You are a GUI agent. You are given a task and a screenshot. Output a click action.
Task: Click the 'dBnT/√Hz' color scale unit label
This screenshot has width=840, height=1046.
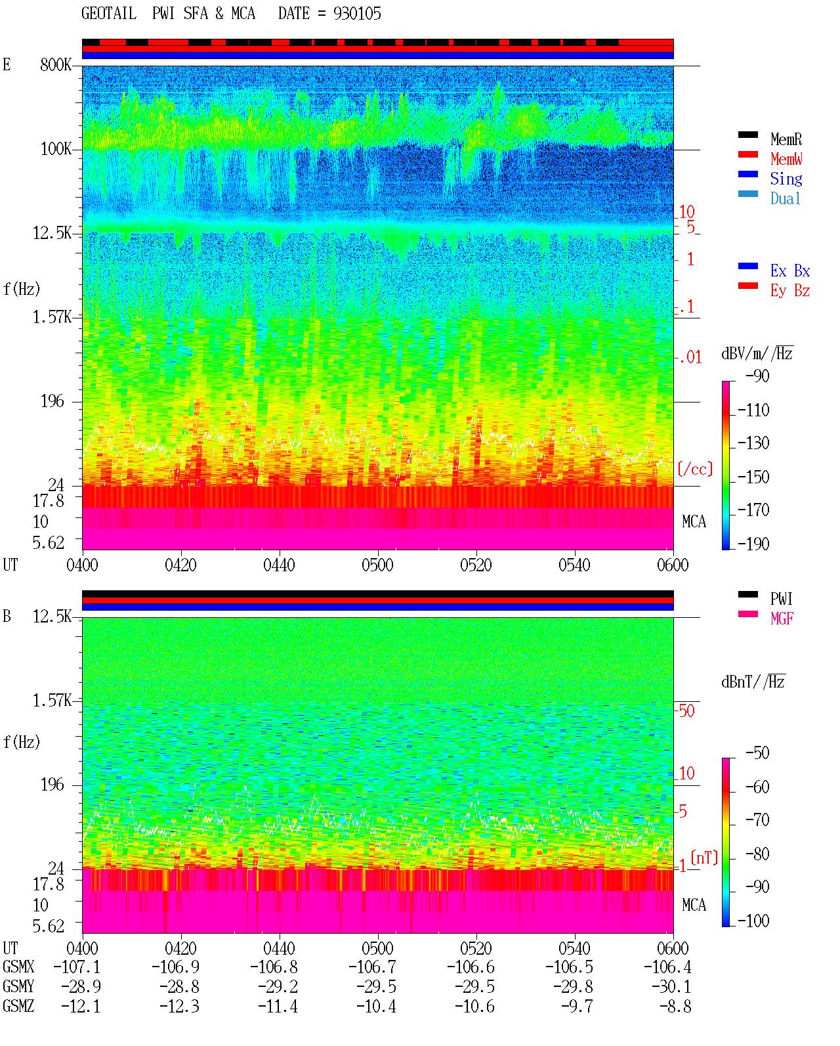[x=753, y=682]
